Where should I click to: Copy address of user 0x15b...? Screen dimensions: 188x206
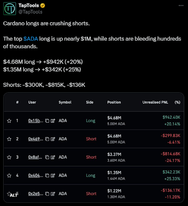point(47,121)
